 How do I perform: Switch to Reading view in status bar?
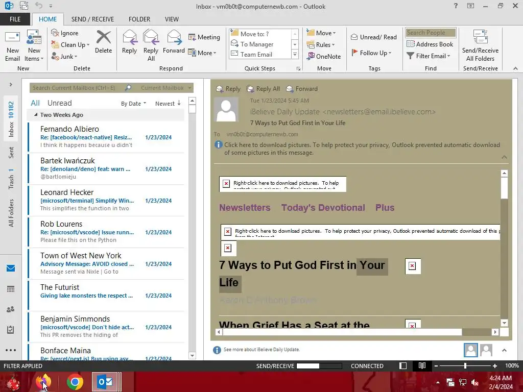pyautogui.click(x=422, y=365)
